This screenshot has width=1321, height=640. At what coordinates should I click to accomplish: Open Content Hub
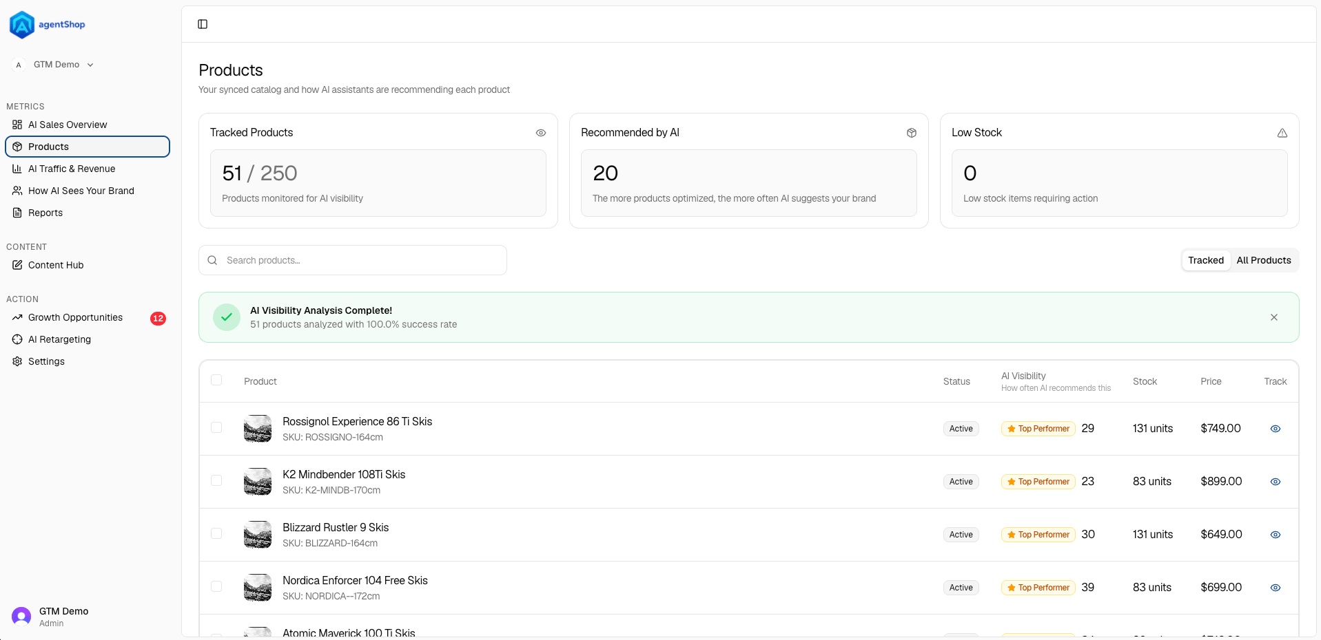[88, 265]
